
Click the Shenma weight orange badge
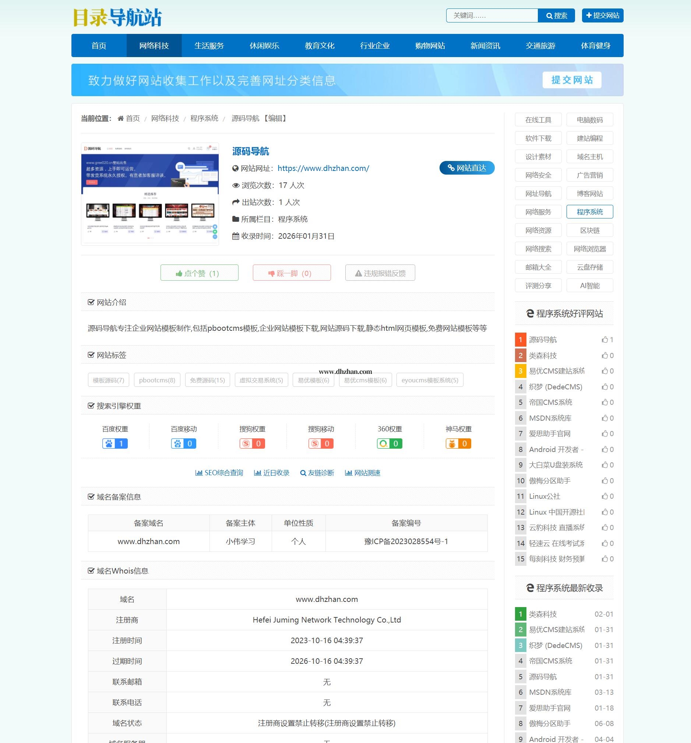tap(458, 444)
